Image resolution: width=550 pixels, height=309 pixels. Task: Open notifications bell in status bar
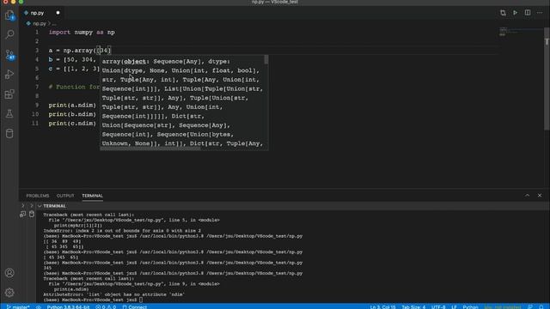(x=541, y=307)
